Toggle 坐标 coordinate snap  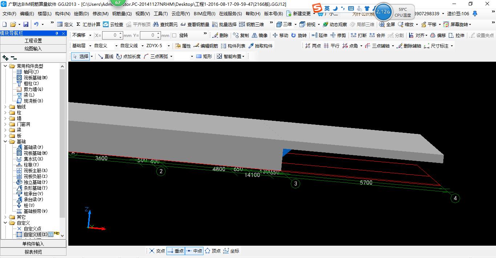click(x=231, y=251)
